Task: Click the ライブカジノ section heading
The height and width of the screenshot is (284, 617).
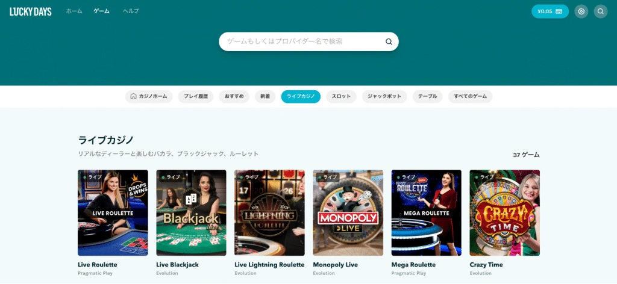Action: (x=106, y=140)
